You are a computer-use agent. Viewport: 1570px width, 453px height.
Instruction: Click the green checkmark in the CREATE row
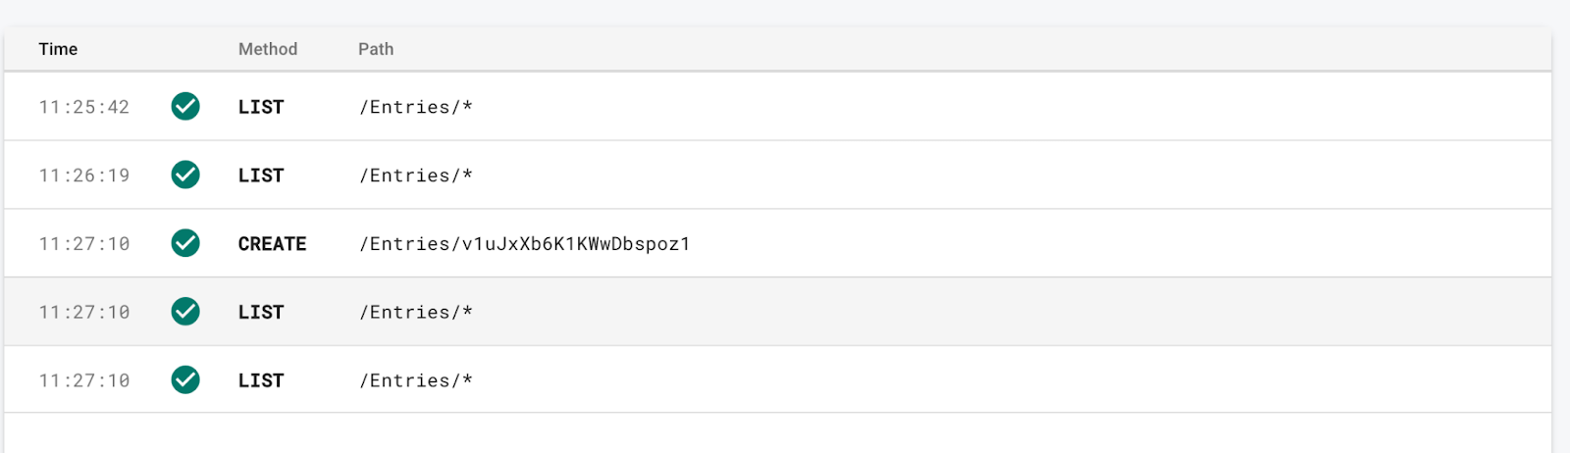coord(185,243)
